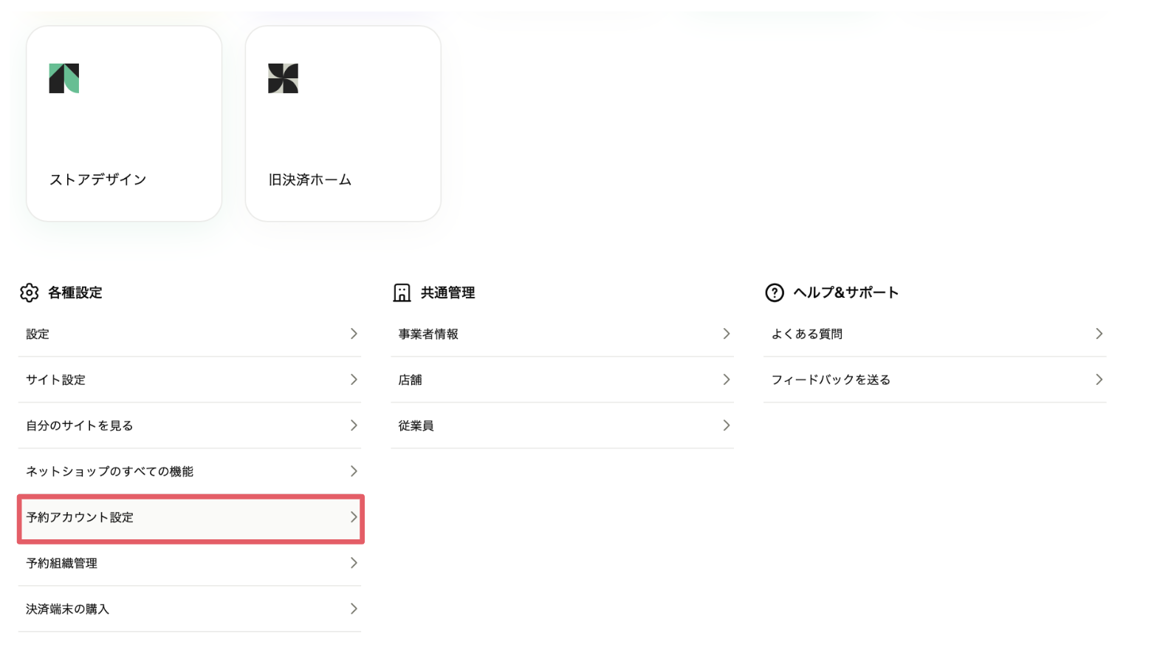This screenshot has width=1174, height=659.
Task: Open 予約組織管理 settings
Action: tap(62, 563)
